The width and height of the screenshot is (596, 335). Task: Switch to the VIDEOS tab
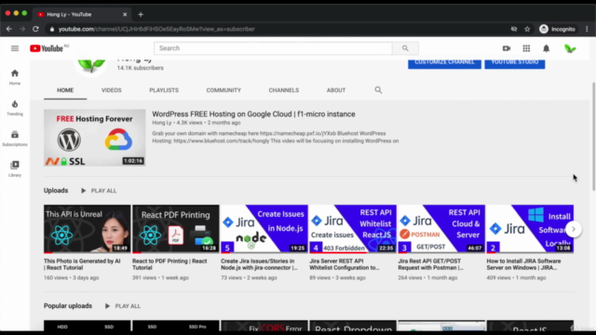112,90
